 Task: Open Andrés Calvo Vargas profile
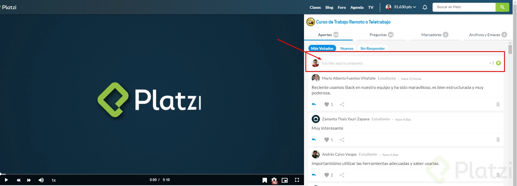339,154
